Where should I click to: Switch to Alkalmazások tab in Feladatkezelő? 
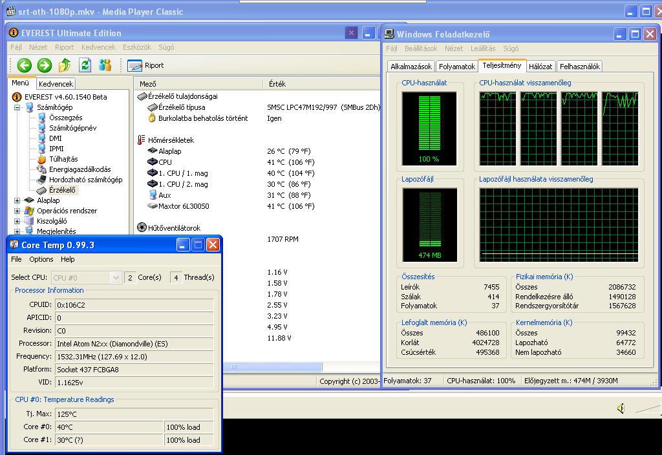[411, 67]
